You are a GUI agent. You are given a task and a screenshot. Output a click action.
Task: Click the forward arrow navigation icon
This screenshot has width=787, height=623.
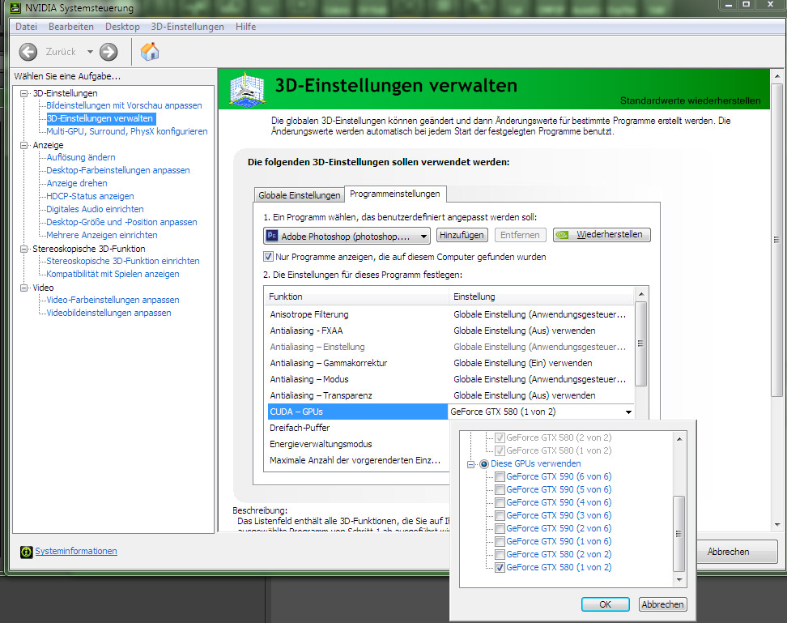tap(108, 52)
